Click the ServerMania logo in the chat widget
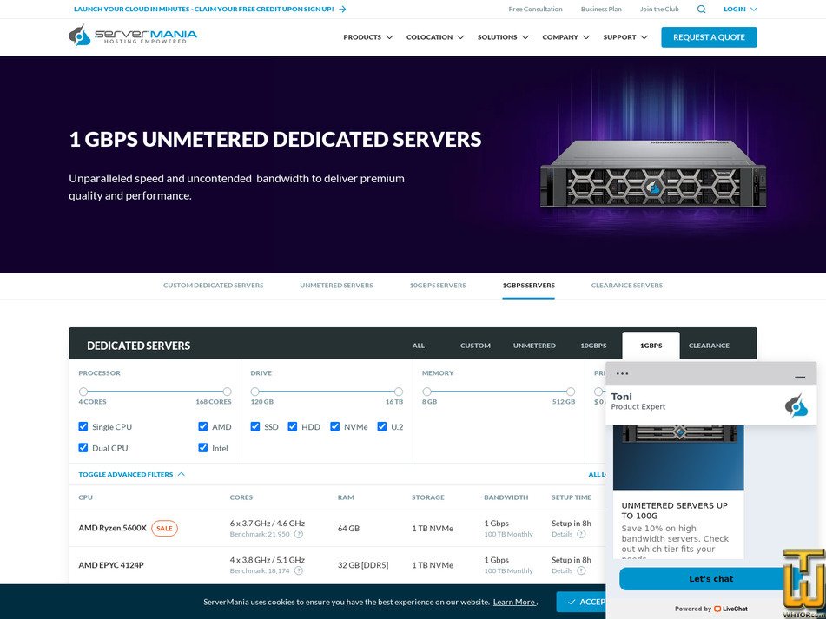The image size is (826, 619). tap(797, 405)
